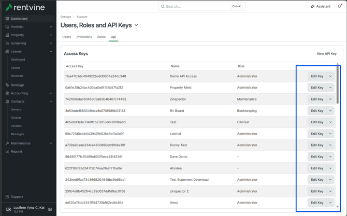
Task: Click Edit Key for zinspector 2
Action: [317, 191]
